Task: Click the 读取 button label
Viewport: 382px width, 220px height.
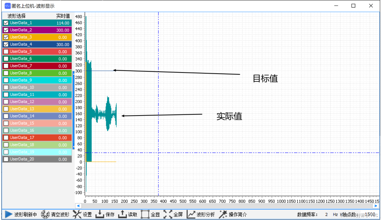Action: [133, 215]
